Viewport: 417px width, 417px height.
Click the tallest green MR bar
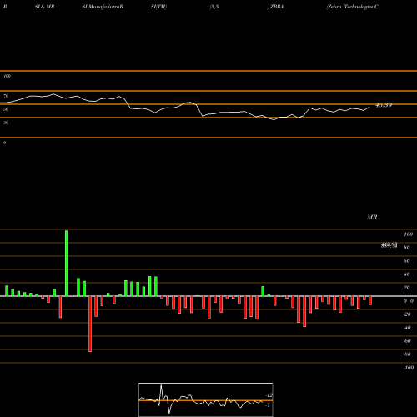click(x=67, y=263)
